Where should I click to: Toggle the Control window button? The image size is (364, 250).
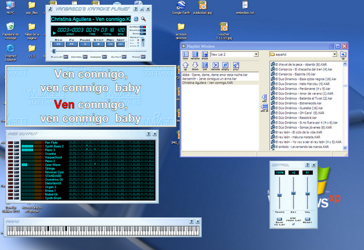tap(85, 57)
